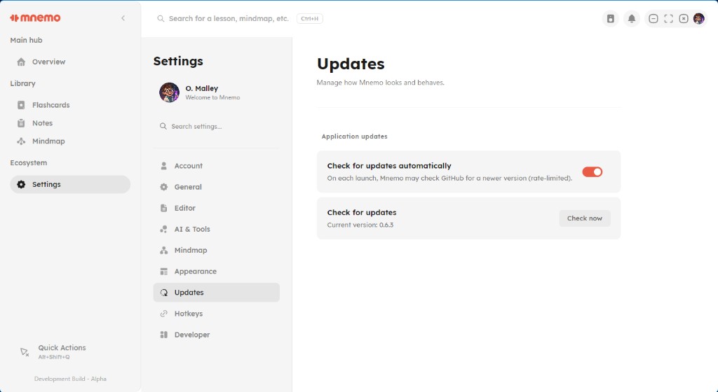Screen dimensions: 718x392
Task: Click the Library Mindmap icon
Action: click(21, 141)
